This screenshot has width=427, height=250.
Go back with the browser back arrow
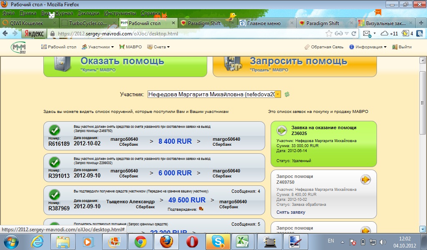click(x=5, y=33)
